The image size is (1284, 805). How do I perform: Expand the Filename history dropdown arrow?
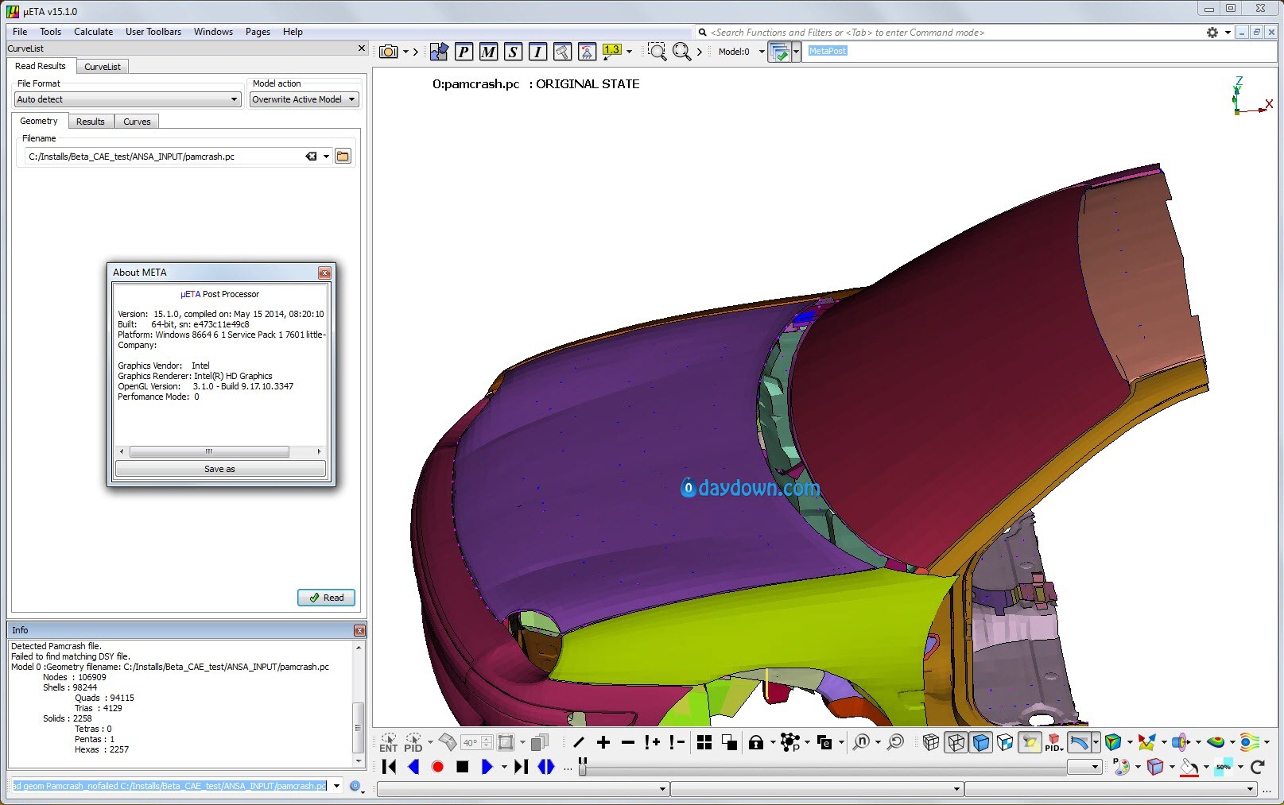click(x=326, y=157)
